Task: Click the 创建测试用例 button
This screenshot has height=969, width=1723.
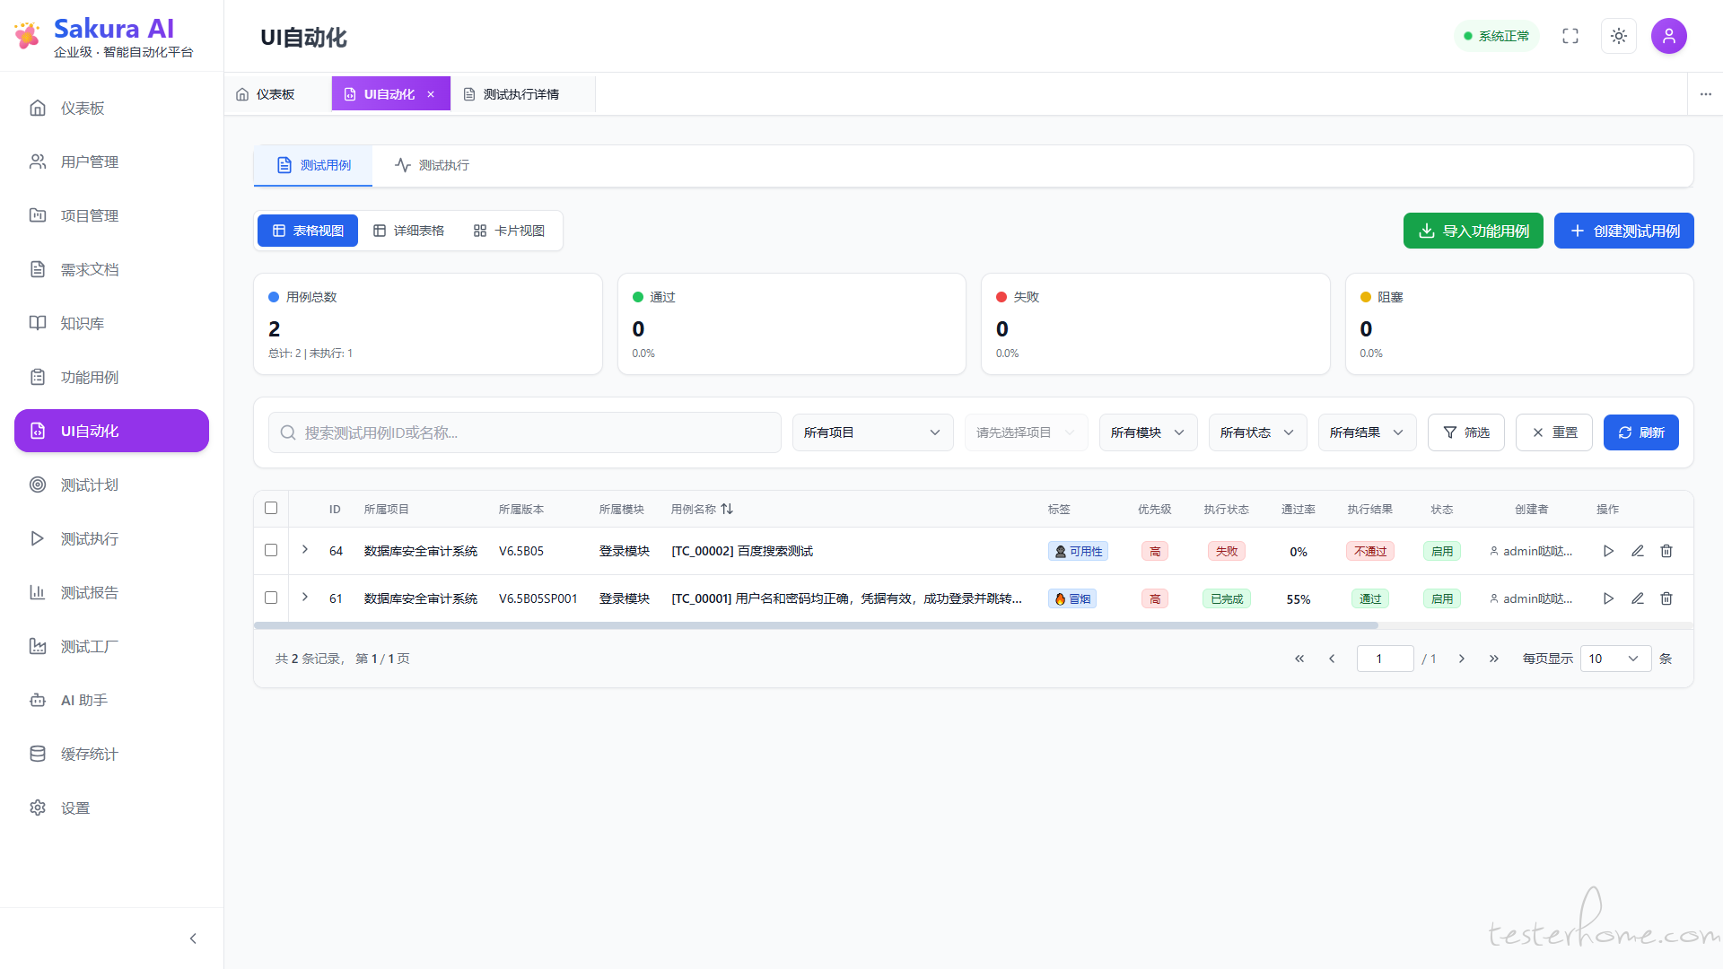Action: pyautogui.click(x=1623, y=231)
